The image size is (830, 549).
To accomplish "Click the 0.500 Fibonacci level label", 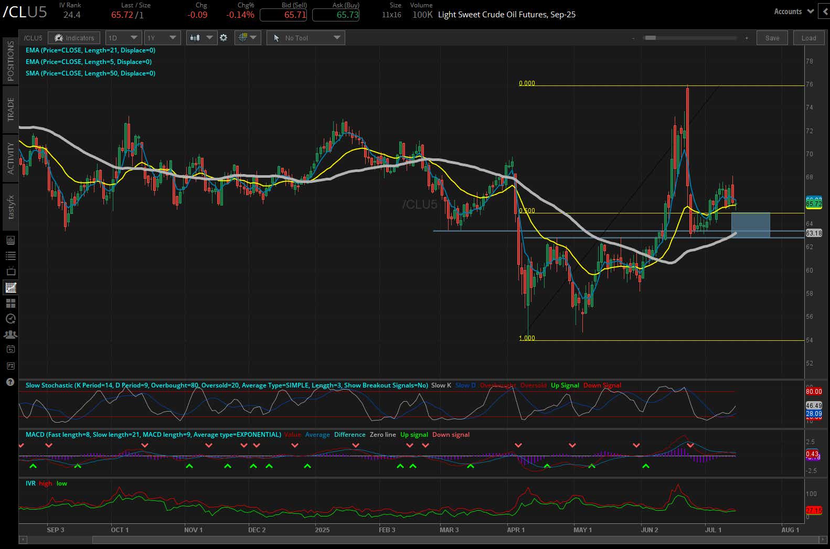I will (527, 211).
